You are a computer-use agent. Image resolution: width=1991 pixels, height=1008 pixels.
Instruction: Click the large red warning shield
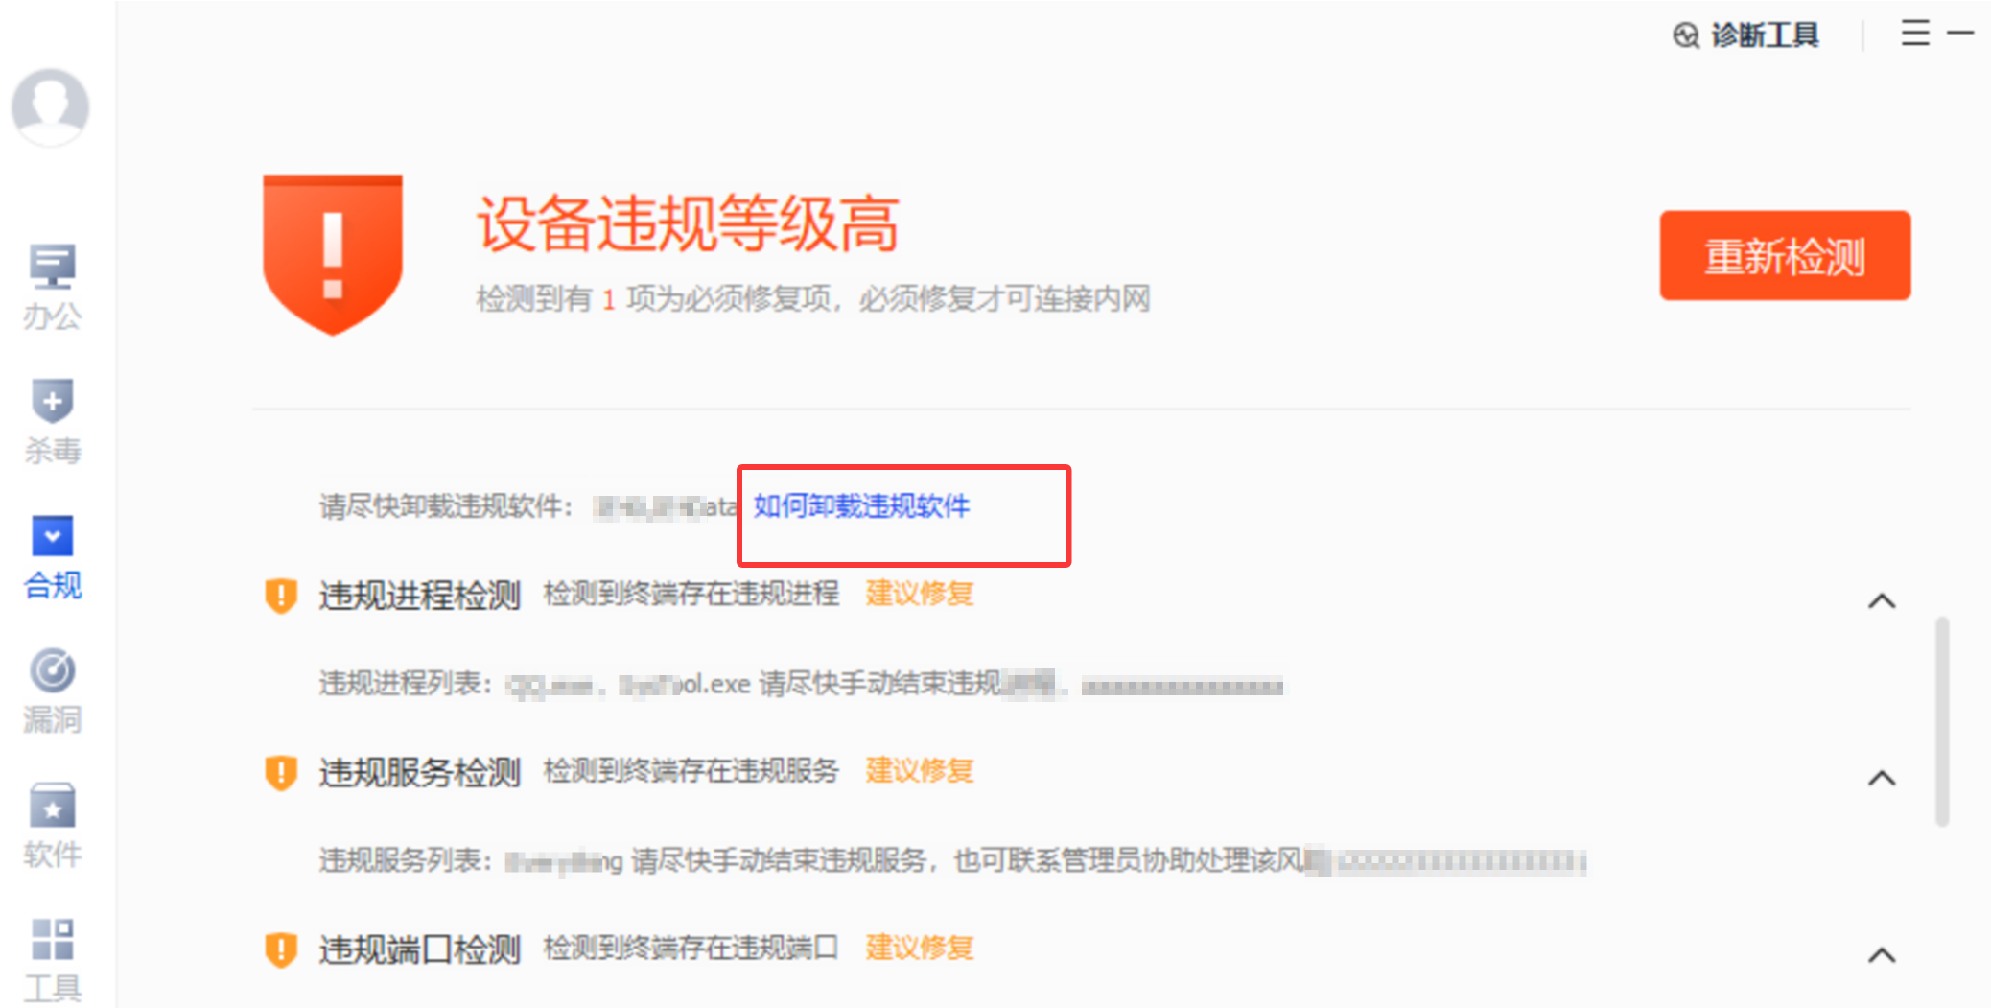tap(333, 254)
